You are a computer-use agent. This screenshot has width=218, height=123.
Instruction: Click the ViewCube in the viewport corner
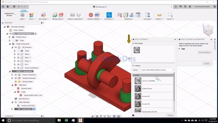208,29
